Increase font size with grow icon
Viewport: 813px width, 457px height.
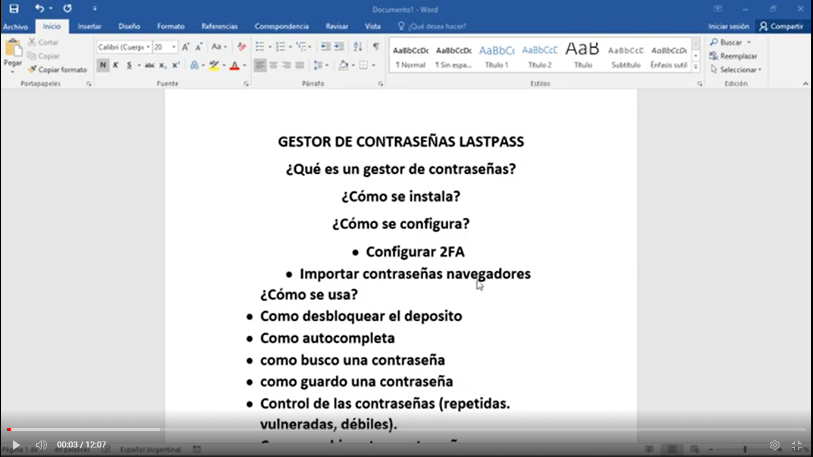(x=186, y=47)
